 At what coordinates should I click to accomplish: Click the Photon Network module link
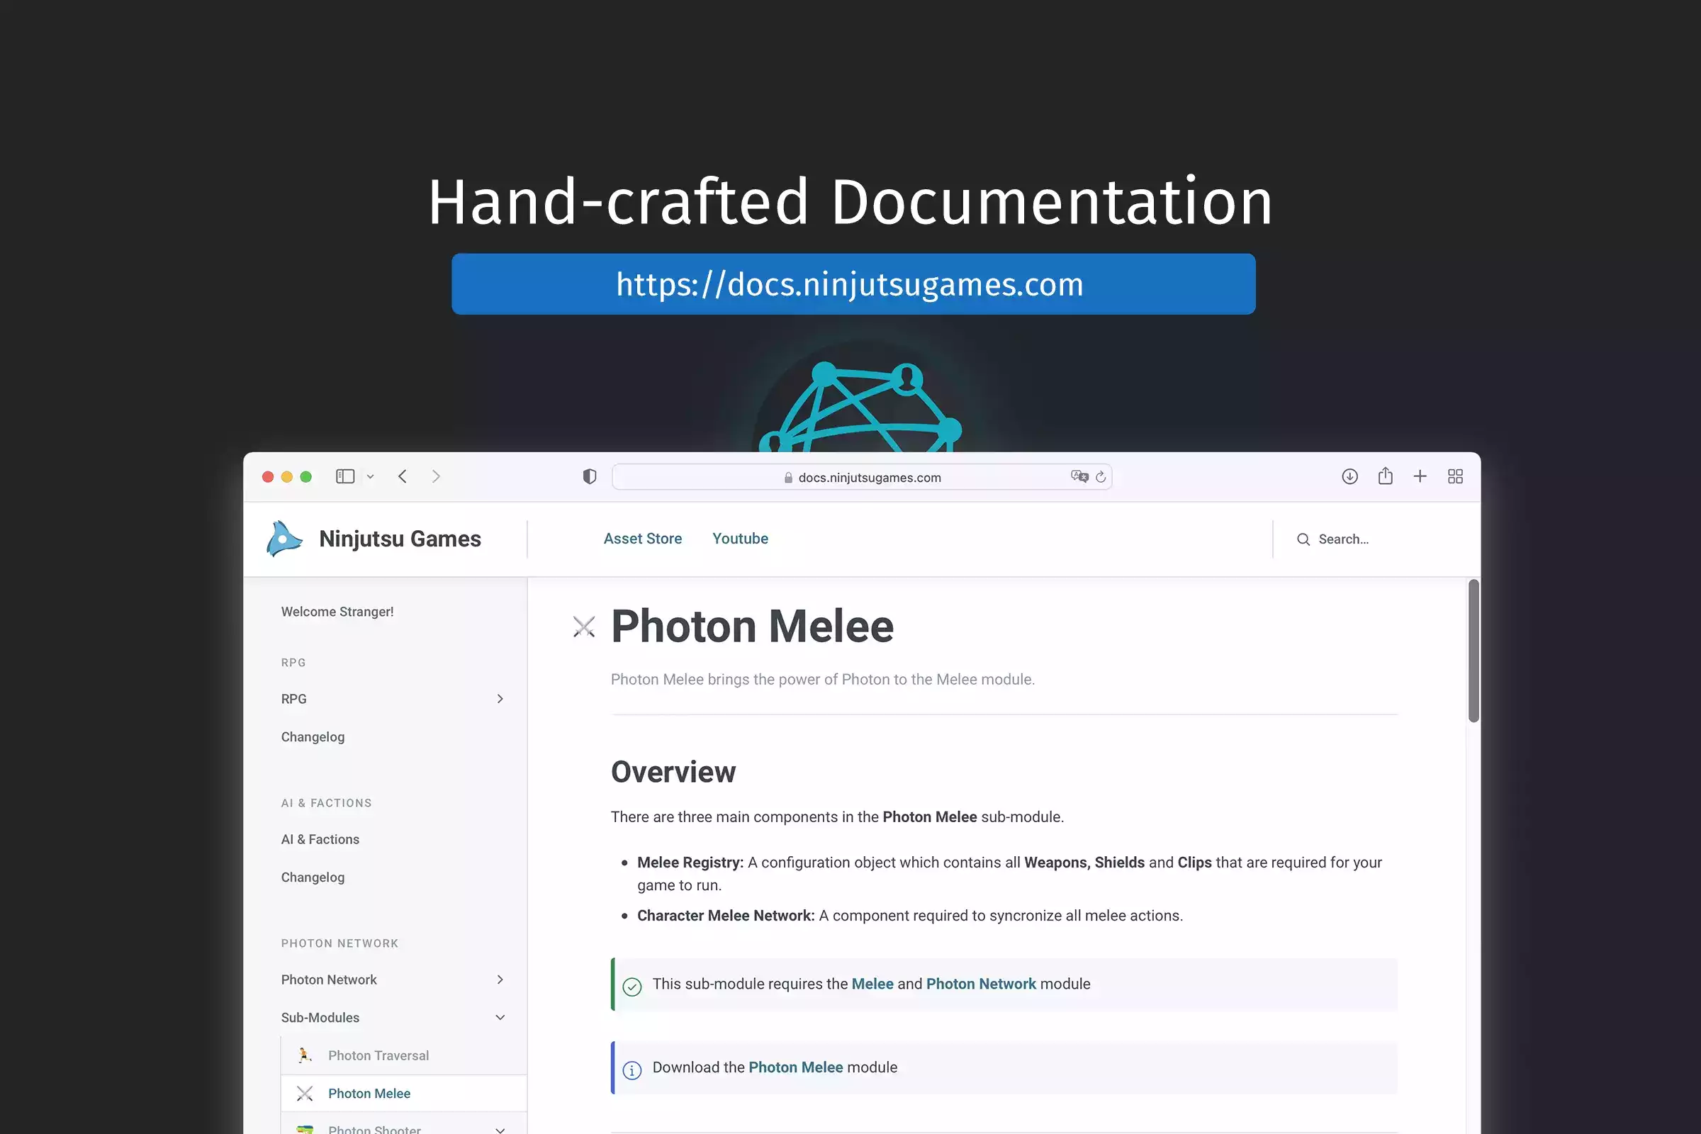click(981, 984)
